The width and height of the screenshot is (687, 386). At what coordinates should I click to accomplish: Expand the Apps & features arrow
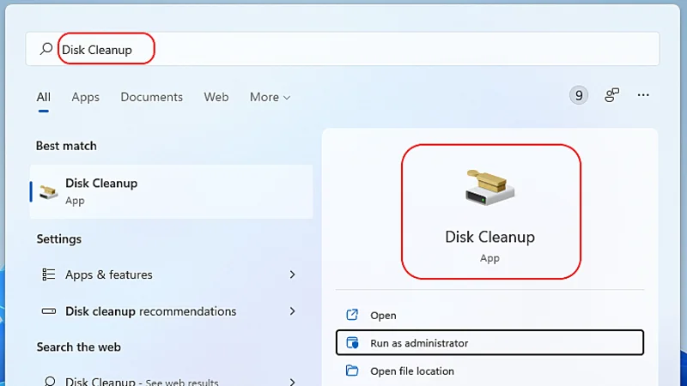coord(292,274)
